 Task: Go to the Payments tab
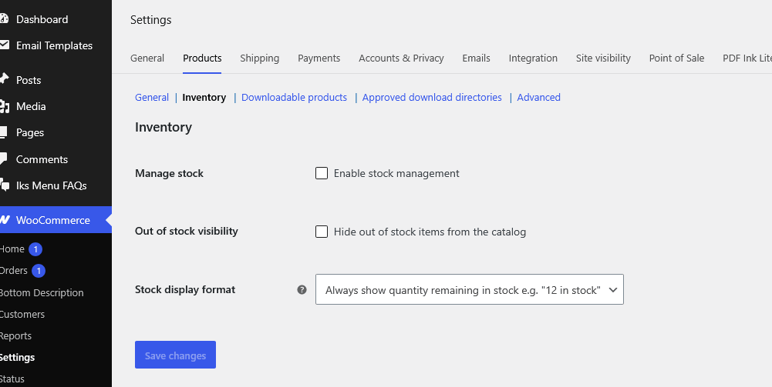point(319,58)
